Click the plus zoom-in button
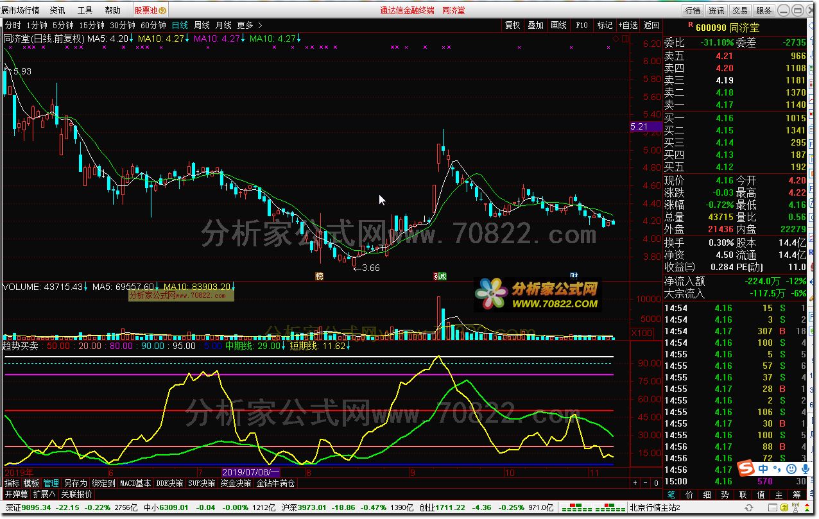 [635, 483]
